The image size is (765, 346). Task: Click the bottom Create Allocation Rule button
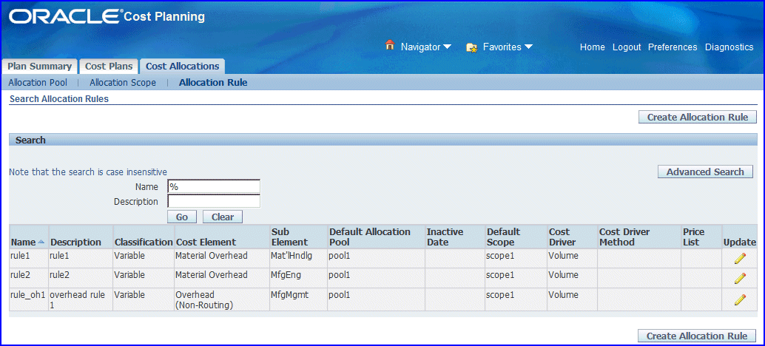(x=697, y=336)
